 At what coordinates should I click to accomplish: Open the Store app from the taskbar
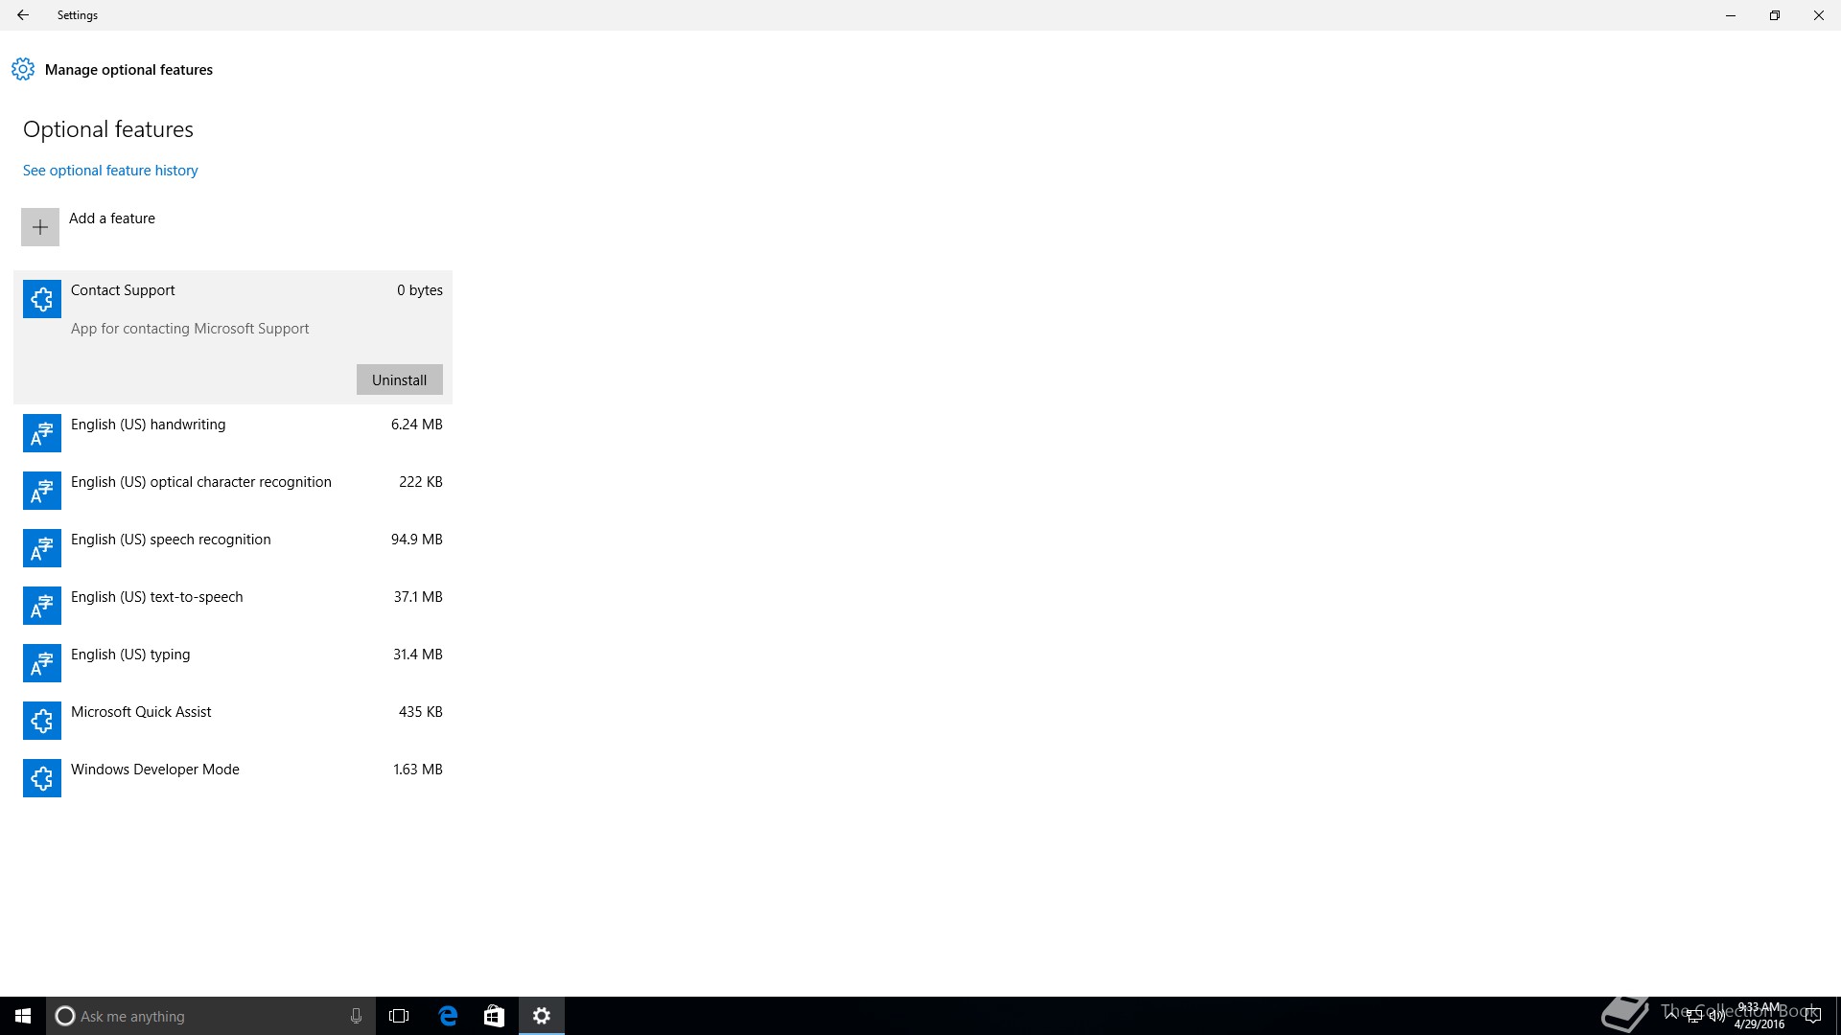(494, 1016)
